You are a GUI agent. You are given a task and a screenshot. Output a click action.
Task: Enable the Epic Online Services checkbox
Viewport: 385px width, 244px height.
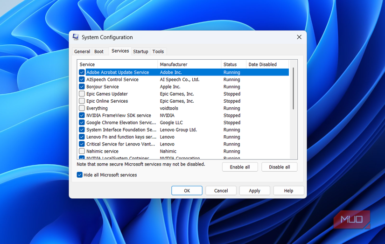tap(82, 101)
